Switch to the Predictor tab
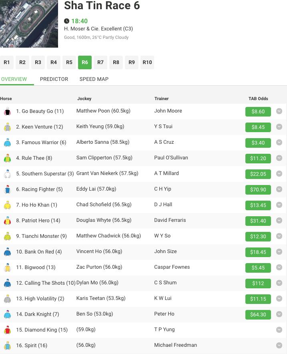 pos(54,79)
